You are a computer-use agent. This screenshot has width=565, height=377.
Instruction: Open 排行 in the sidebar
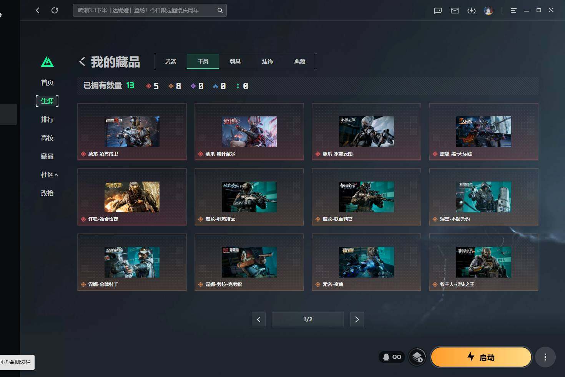(47, 119)
